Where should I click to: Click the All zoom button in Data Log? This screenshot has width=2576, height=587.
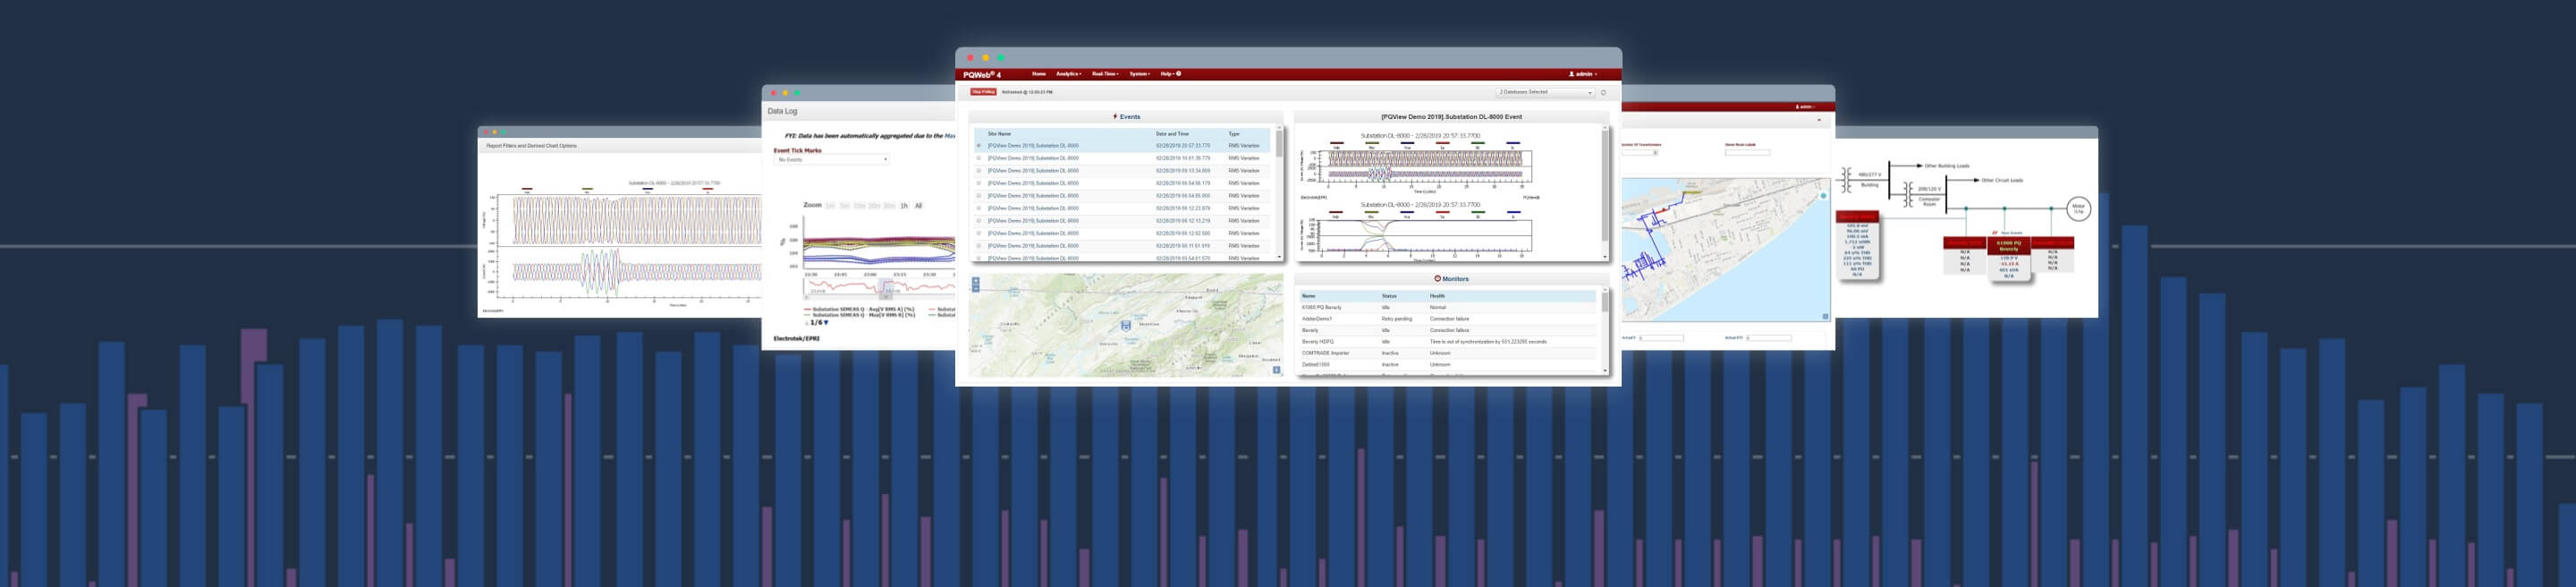pos(918,206)
